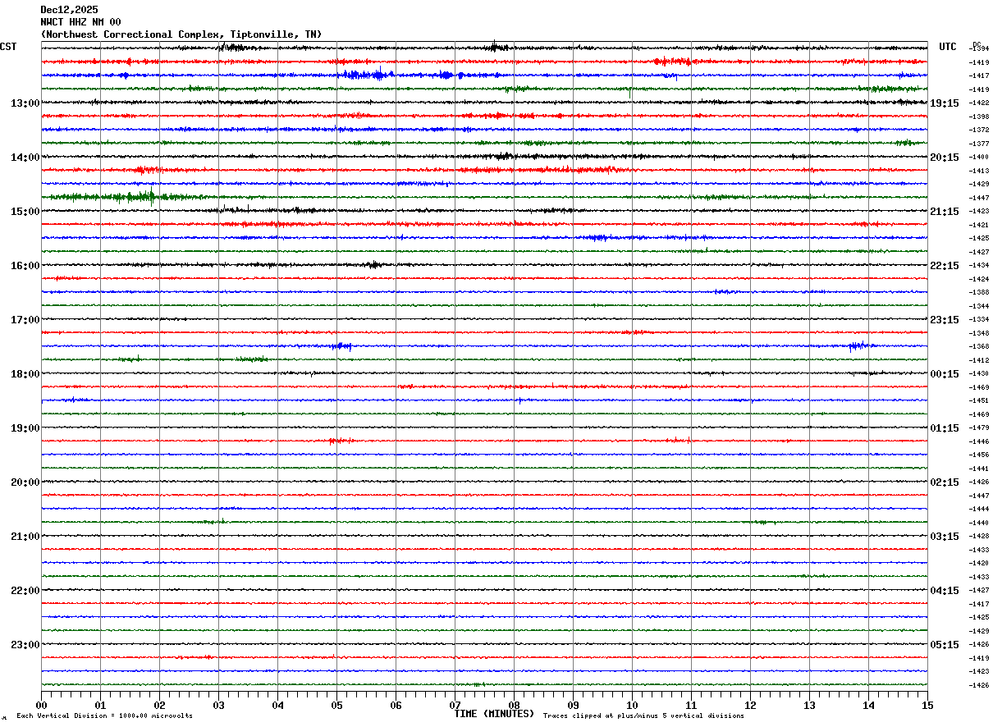Click minute tick label '04' on x-axis
The height and width of the screenshot is (727, 993).
click(277, 705)
